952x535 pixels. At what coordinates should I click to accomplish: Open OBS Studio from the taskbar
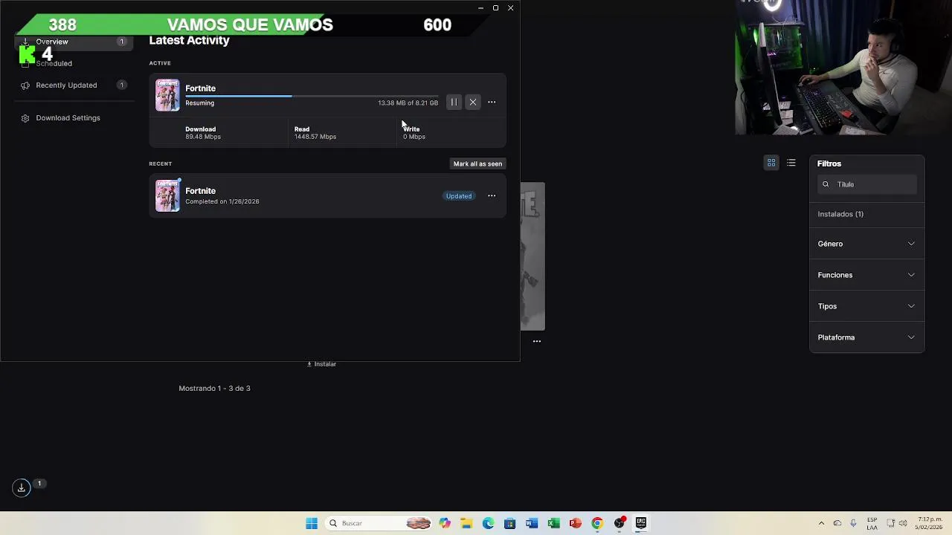click(x=619, y=523)
